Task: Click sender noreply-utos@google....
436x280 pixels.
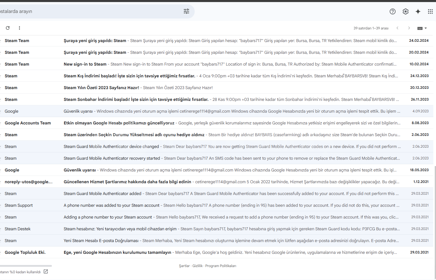Action: [29, 182]
